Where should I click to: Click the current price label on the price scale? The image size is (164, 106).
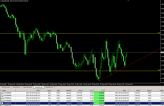point(162,52)
